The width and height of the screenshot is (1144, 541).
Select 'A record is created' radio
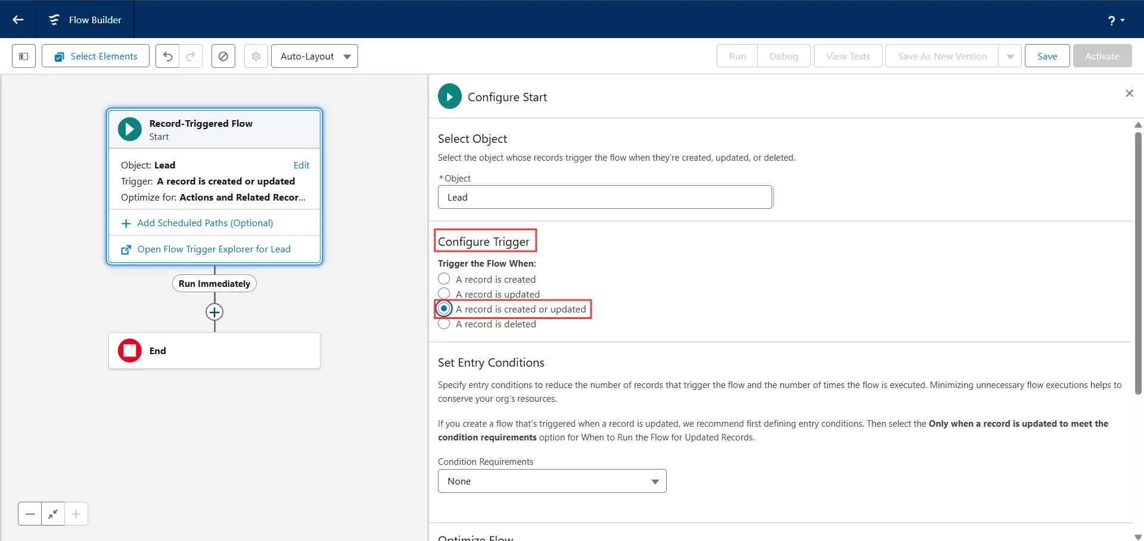point(444,279)
